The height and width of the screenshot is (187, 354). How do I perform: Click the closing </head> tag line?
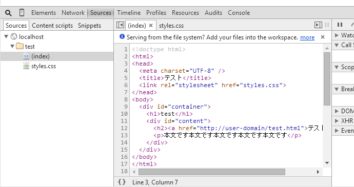click(144, 93)
